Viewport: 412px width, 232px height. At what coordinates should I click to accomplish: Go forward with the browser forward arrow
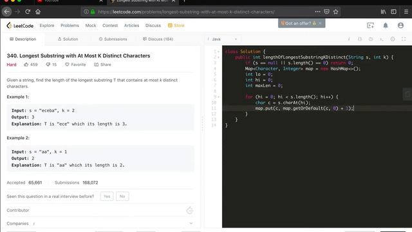17,12
